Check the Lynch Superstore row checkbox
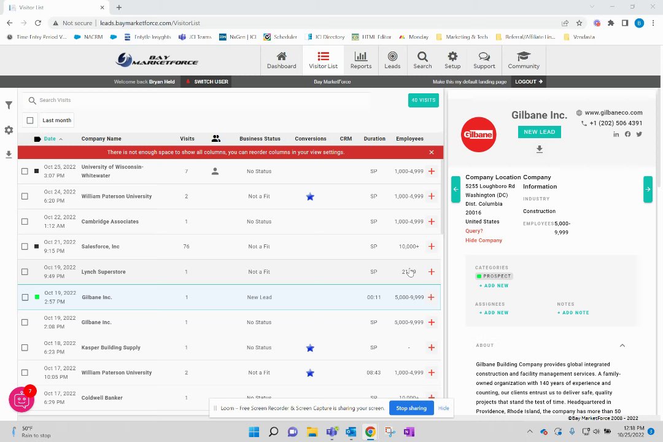This screenshot has height=442, width=663. [25, 272]
